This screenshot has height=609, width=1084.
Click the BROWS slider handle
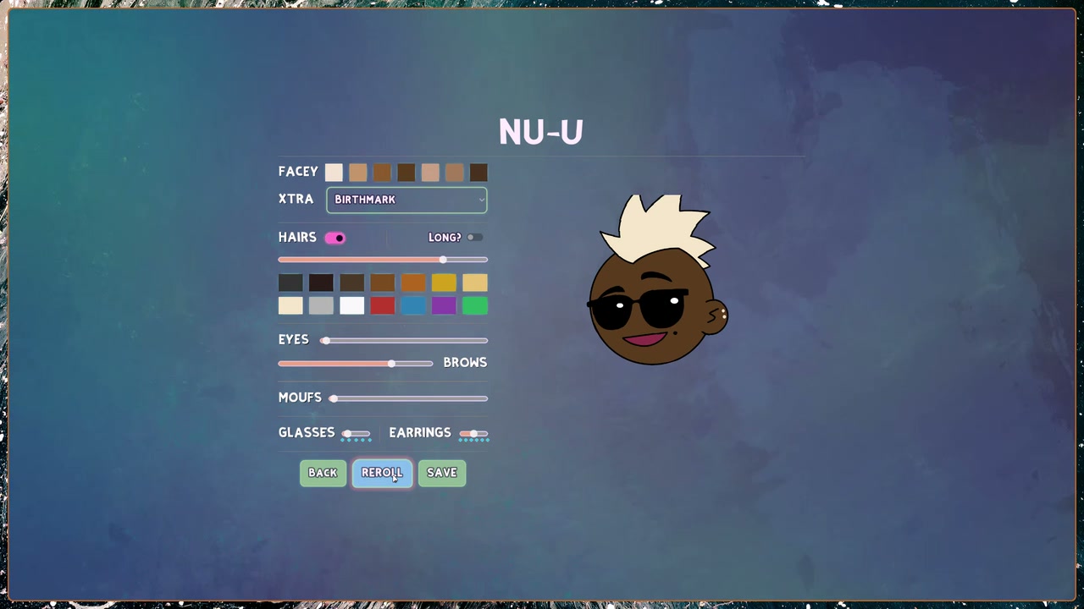391,364
